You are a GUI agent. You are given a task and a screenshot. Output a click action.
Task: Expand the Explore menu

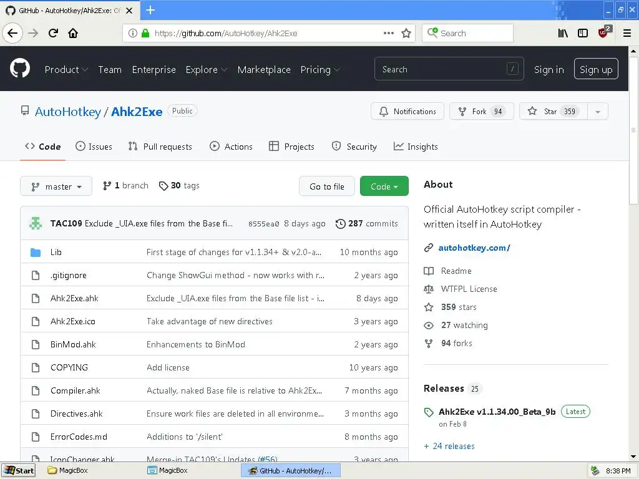pyautogui.click(x=206, y=70)
